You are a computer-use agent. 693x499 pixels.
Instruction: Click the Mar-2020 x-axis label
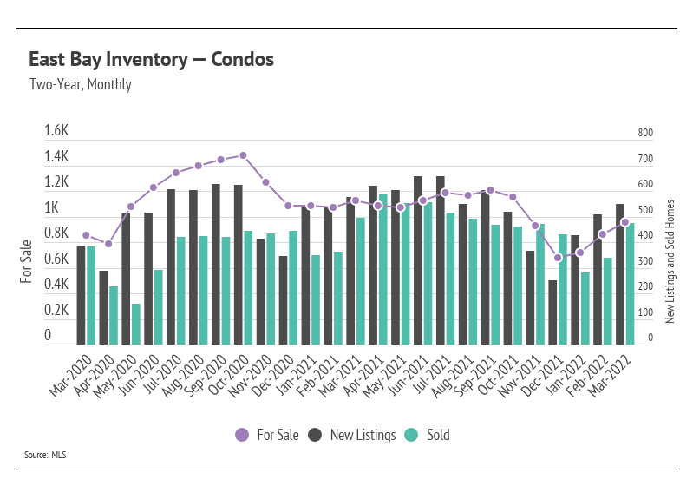tap(71, 375)
